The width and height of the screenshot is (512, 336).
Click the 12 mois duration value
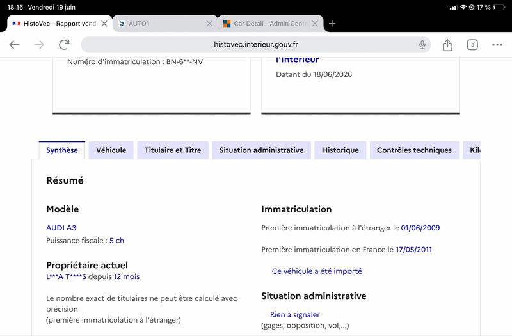click(x=126, y=277)
